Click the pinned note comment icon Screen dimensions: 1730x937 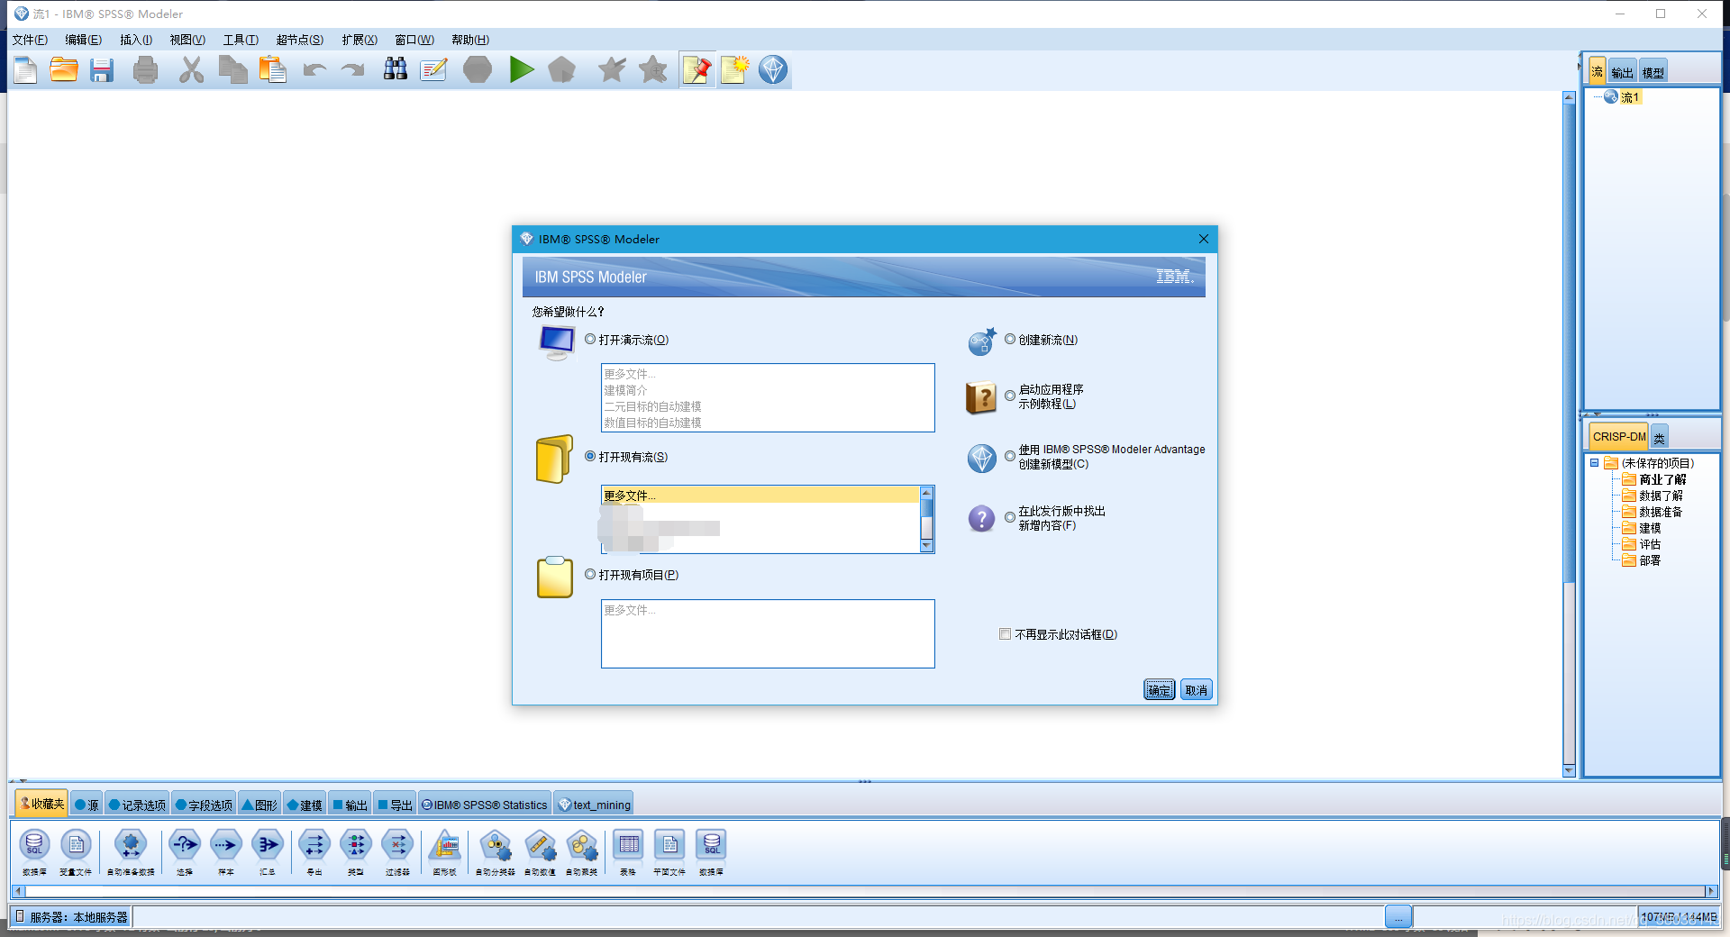coord(697,69)
